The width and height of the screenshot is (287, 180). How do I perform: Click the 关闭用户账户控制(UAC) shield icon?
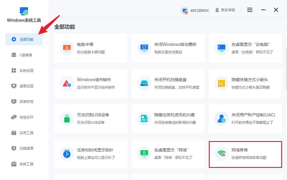pyautogui.click(x=221, y=118)
